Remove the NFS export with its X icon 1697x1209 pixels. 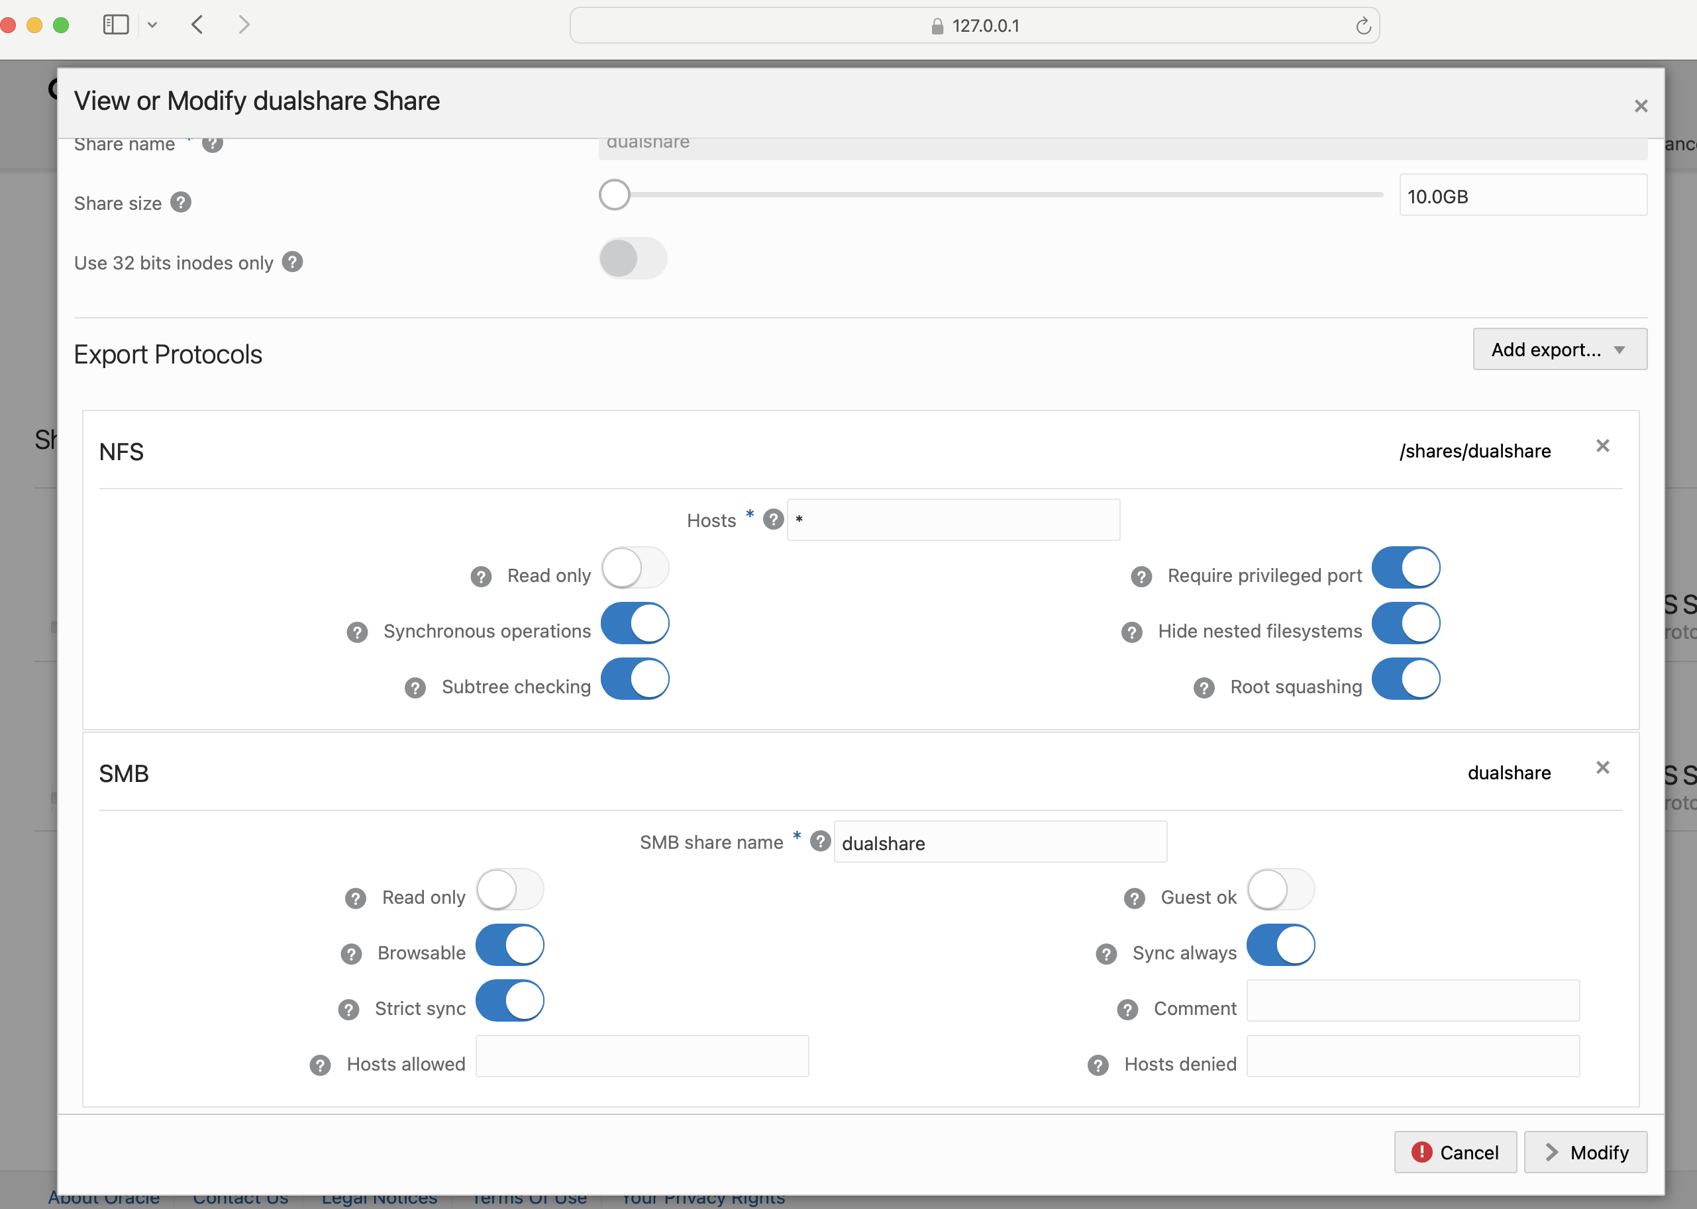click(x=1602, y=446)
